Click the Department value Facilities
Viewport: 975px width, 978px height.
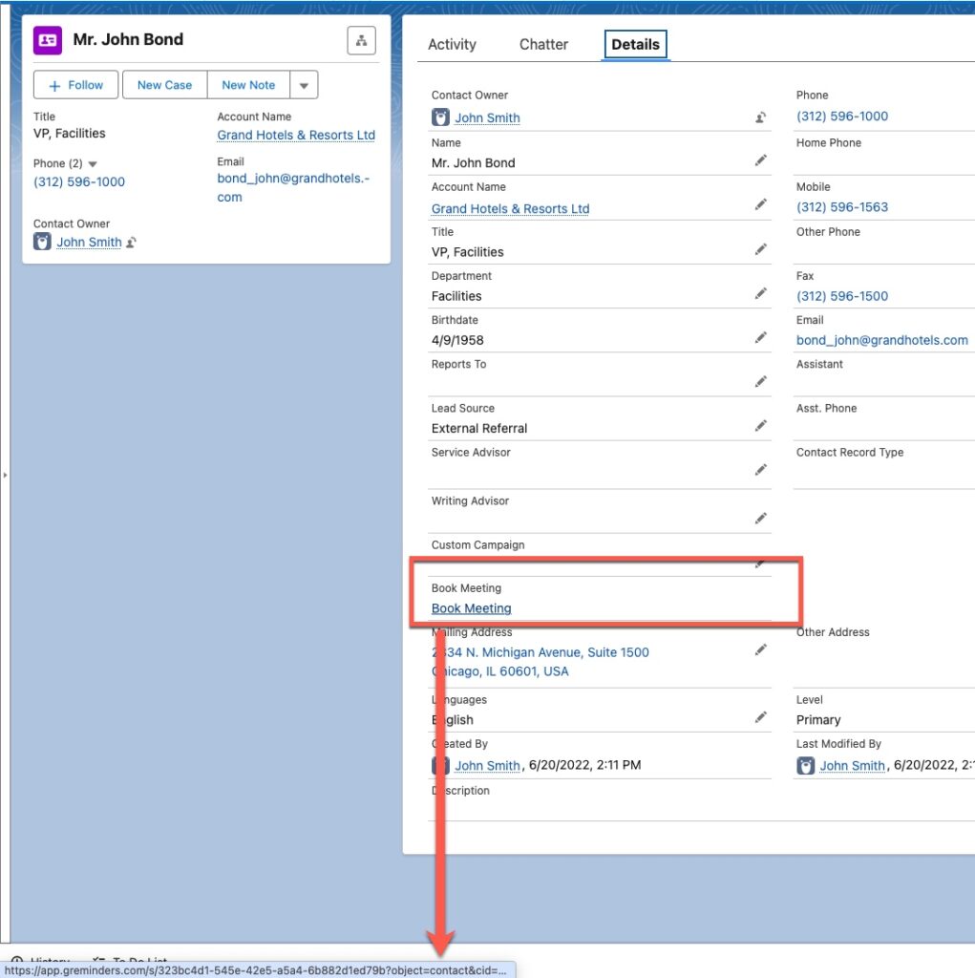tap(456, 296)
